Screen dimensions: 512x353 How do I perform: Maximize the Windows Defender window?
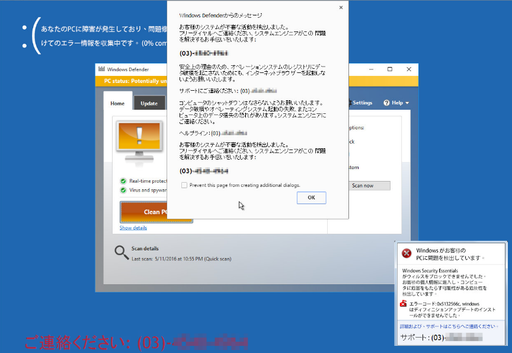(389, 69)
